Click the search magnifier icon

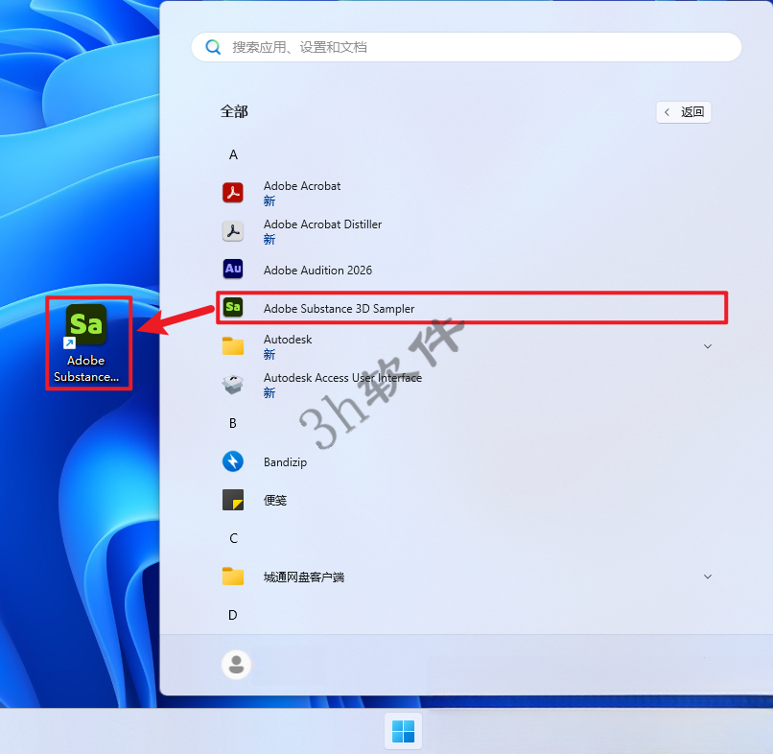pos(213,47)
